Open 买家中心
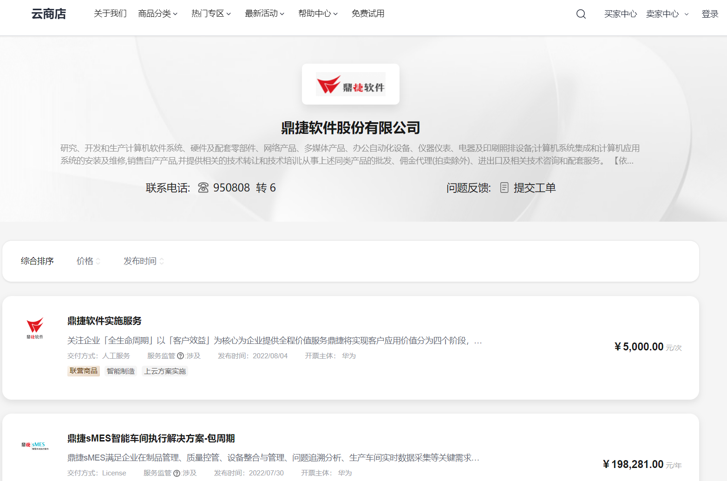This screenshot has width=727, height=481. [x=621, y=14]
